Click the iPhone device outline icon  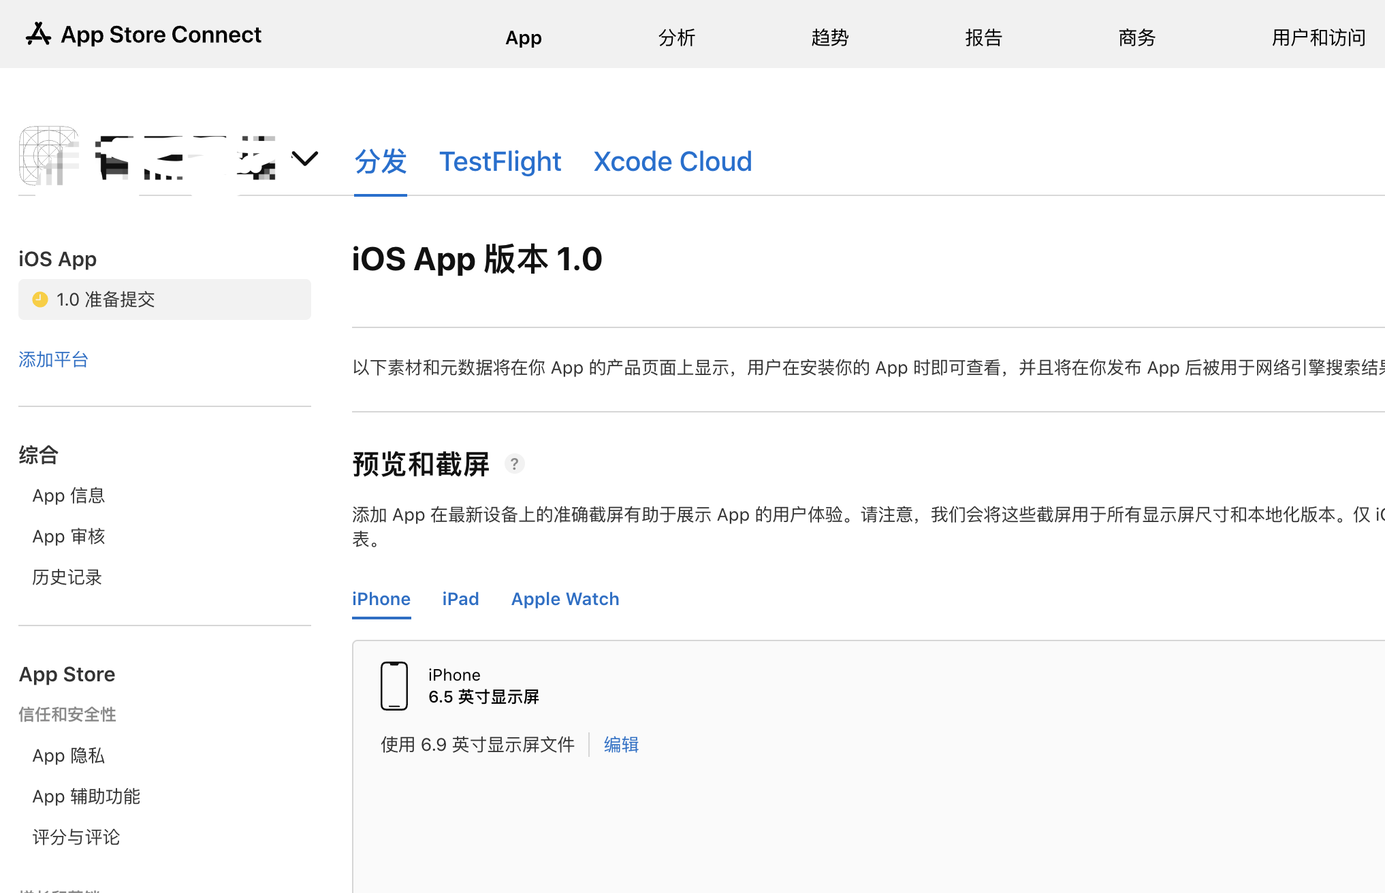(394, 686)
